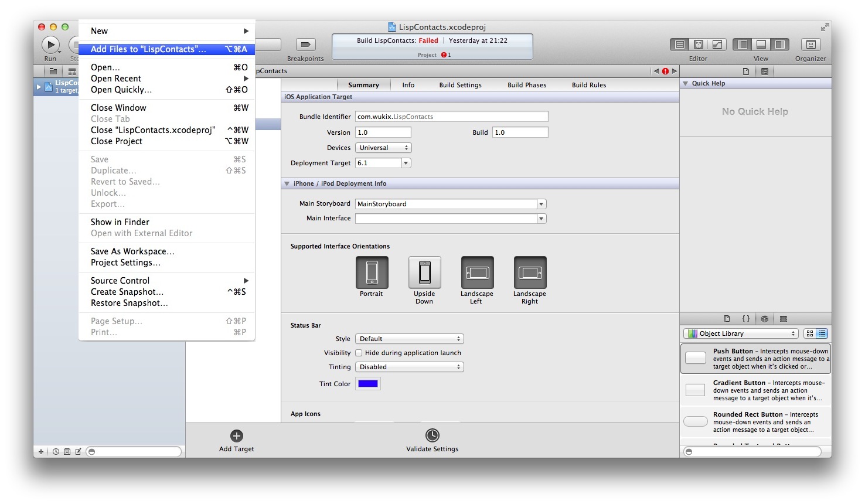Screen dimensions: 865x504
Task: Open the Main Storyboard dropdown arrow
Action: click(542, 204)
